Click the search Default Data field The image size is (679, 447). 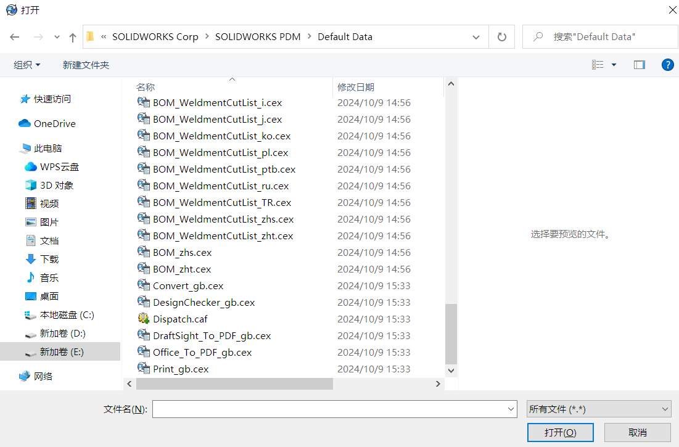tap(600, 37)
